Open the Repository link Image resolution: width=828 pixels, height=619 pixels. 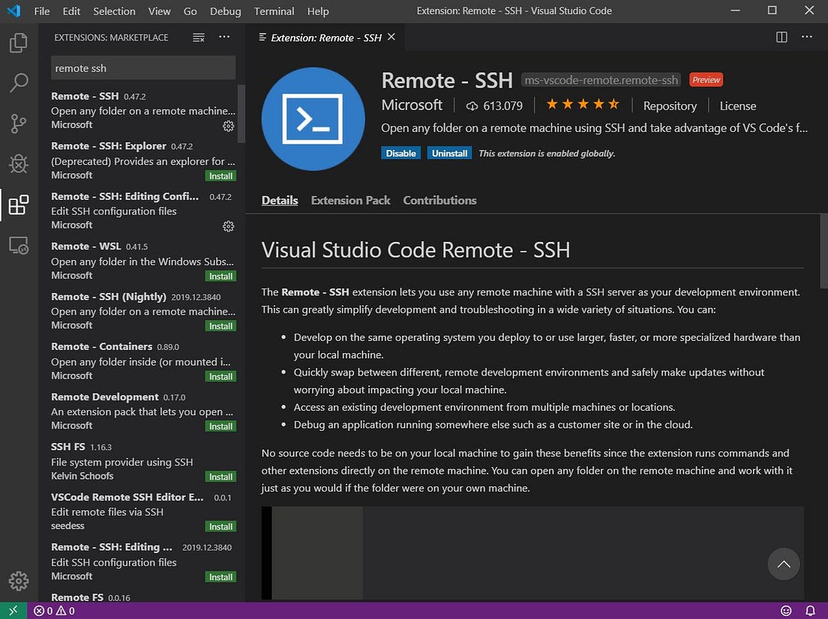coord(669,106)
